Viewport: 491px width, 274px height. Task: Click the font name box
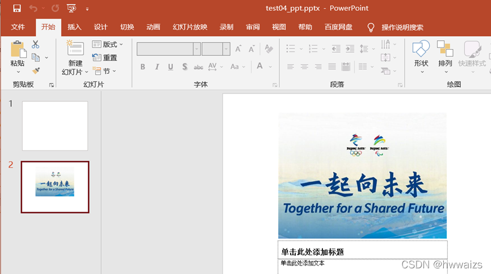point(165,49)
